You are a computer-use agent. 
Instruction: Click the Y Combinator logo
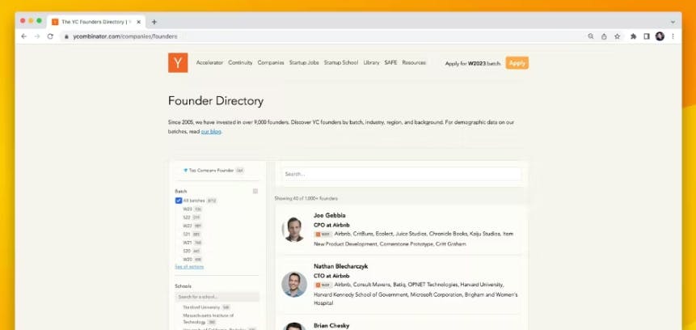tap(178, 62)
